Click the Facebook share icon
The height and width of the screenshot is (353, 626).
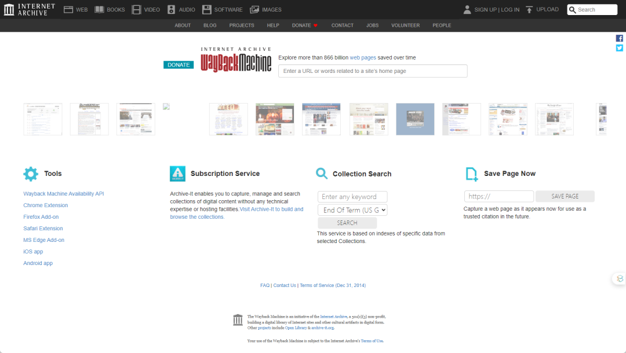tap(619, 38)
